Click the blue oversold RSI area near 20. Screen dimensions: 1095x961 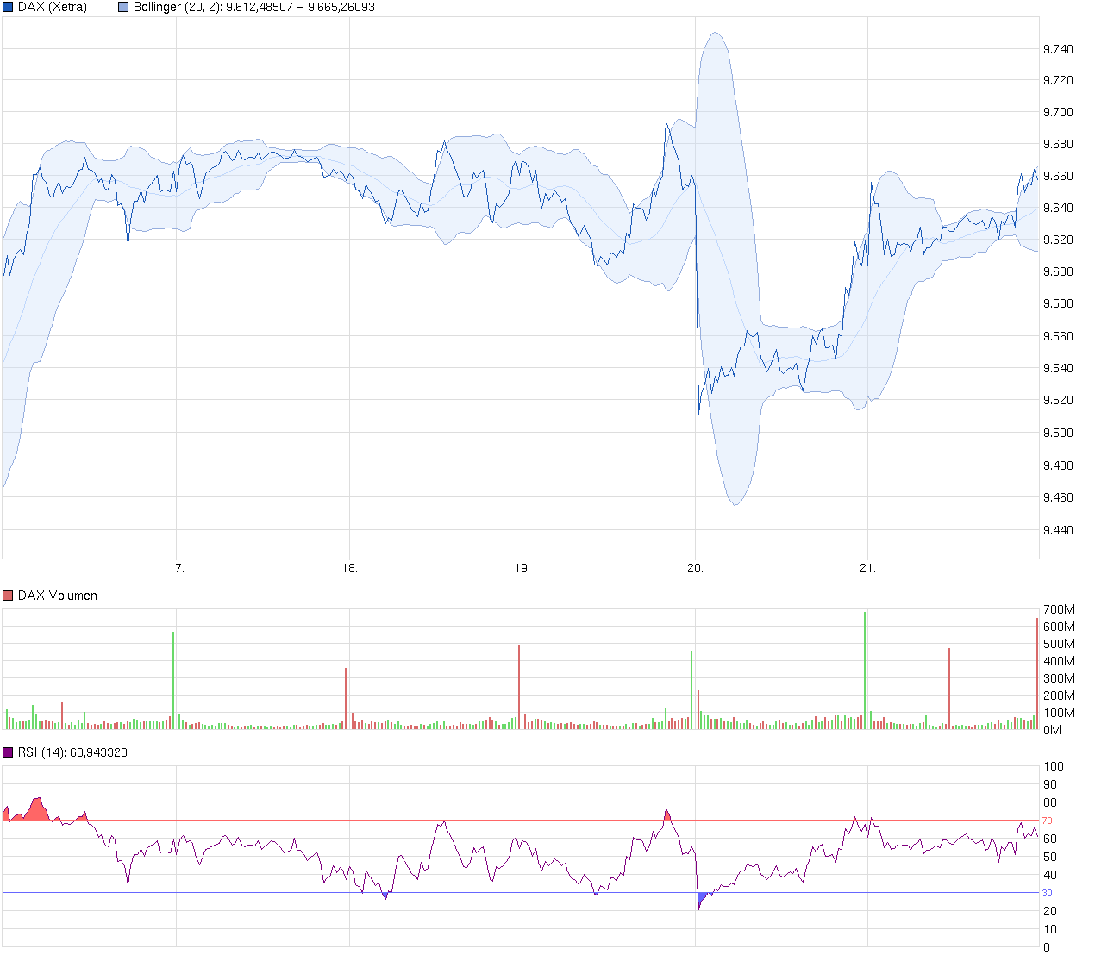tap(702, 900)
